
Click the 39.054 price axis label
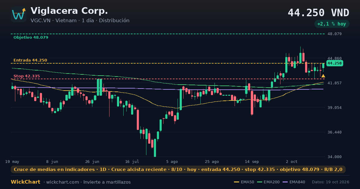334,107
